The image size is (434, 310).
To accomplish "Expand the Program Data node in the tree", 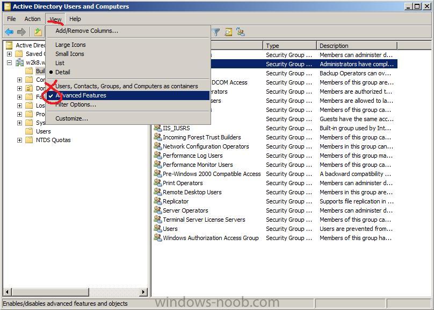I will [x=19, y=114].
